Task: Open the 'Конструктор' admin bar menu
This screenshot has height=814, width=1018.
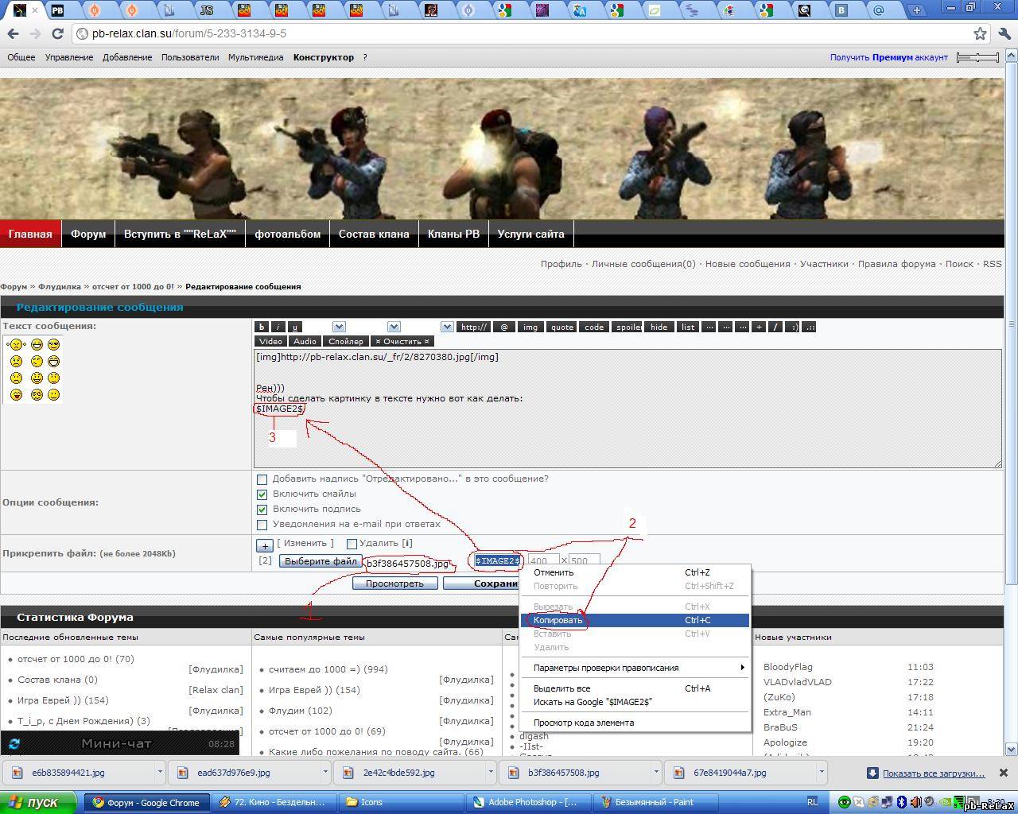Action: tap(323, 57)
